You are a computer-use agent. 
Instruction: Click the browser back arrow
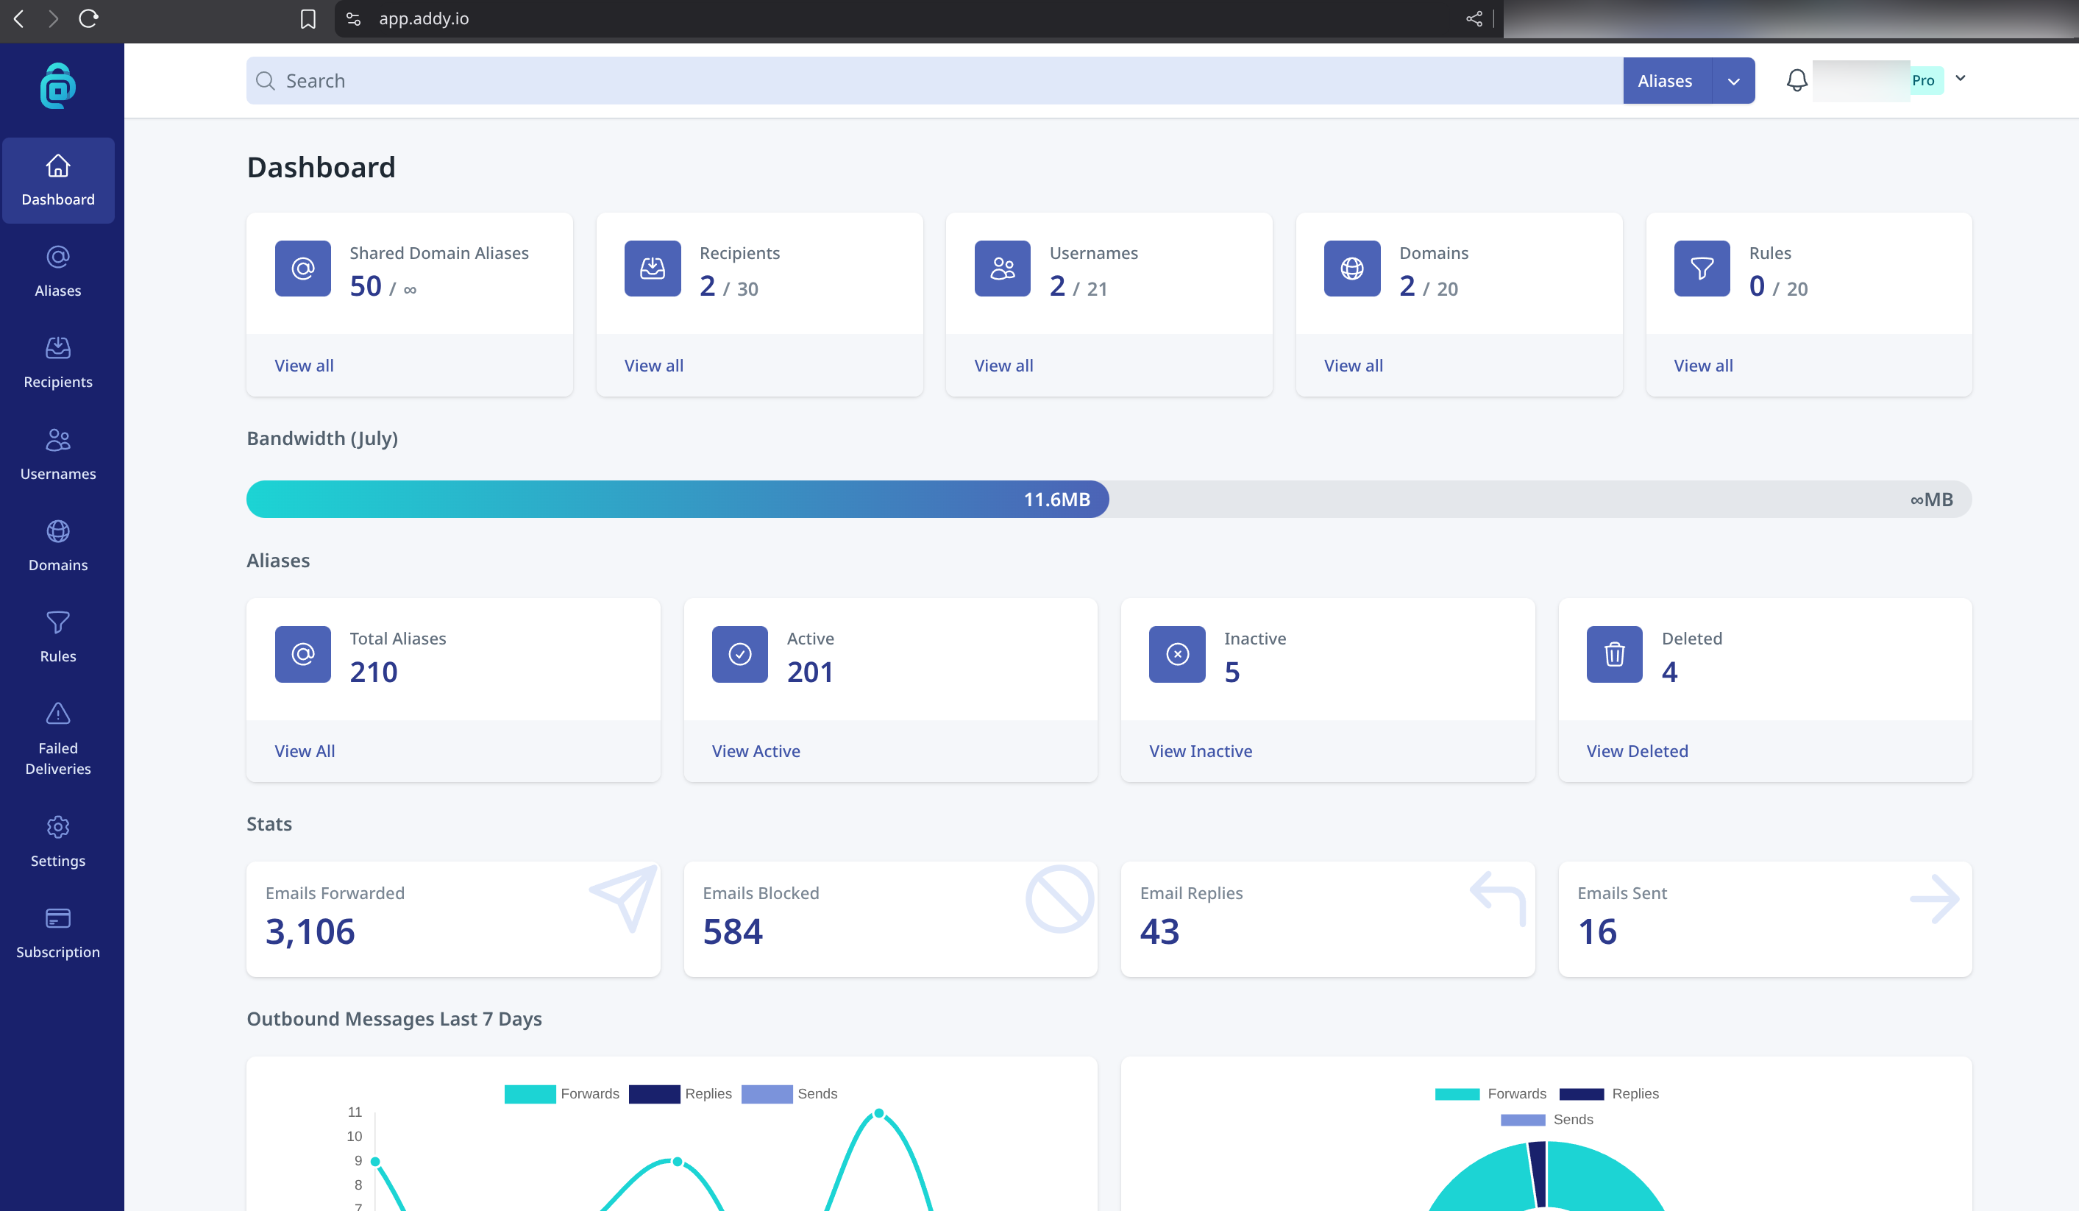[x=19, y=18]
